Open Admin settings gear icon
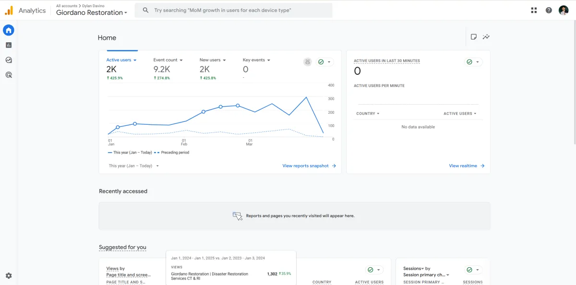 tap(8, 276)
